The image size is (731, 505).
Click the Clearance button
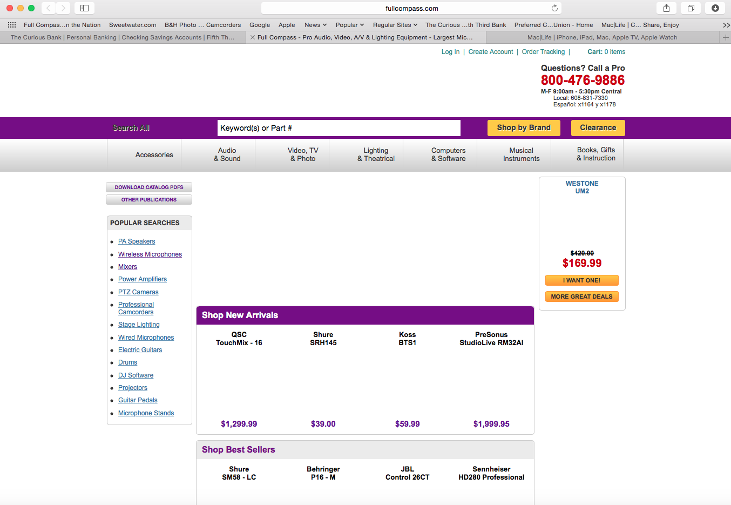(x=598, y=128)
